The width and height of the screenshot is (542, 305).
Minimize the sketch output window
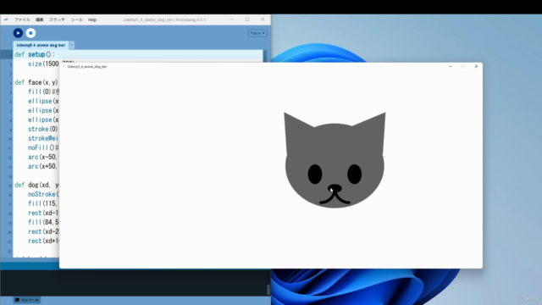pyautogui.click(x=451, y=66)
